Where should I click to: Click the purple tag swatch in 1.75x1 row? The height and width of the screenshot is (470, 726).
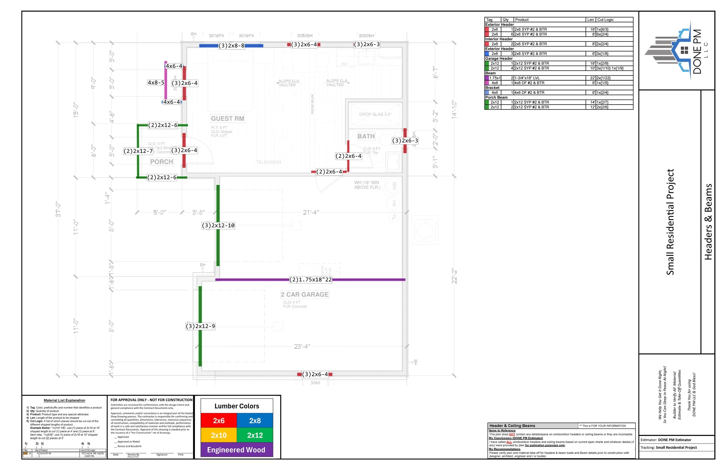coord(487,78)
